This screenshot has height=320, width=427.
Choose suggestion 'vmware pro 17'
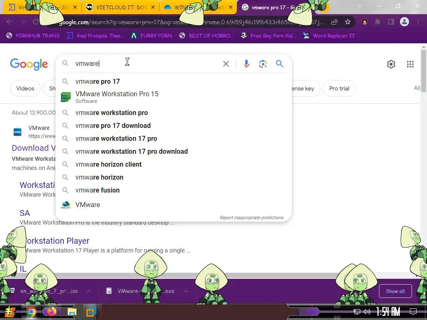tap(173, 81)
